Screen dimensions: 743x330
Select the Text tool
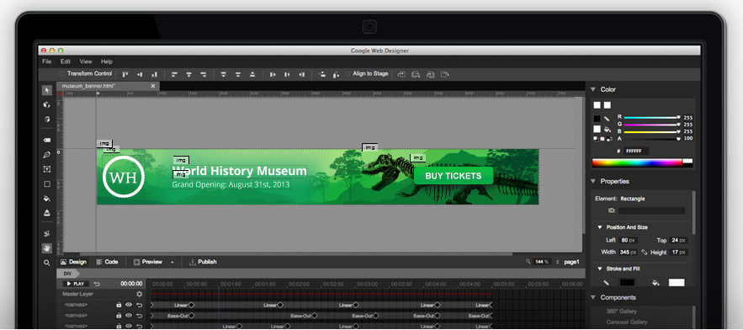click(46, 169)
